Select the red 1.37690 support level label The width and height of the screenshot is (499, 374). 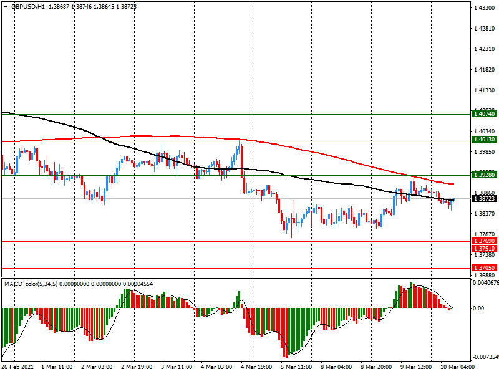pos(484,241)
